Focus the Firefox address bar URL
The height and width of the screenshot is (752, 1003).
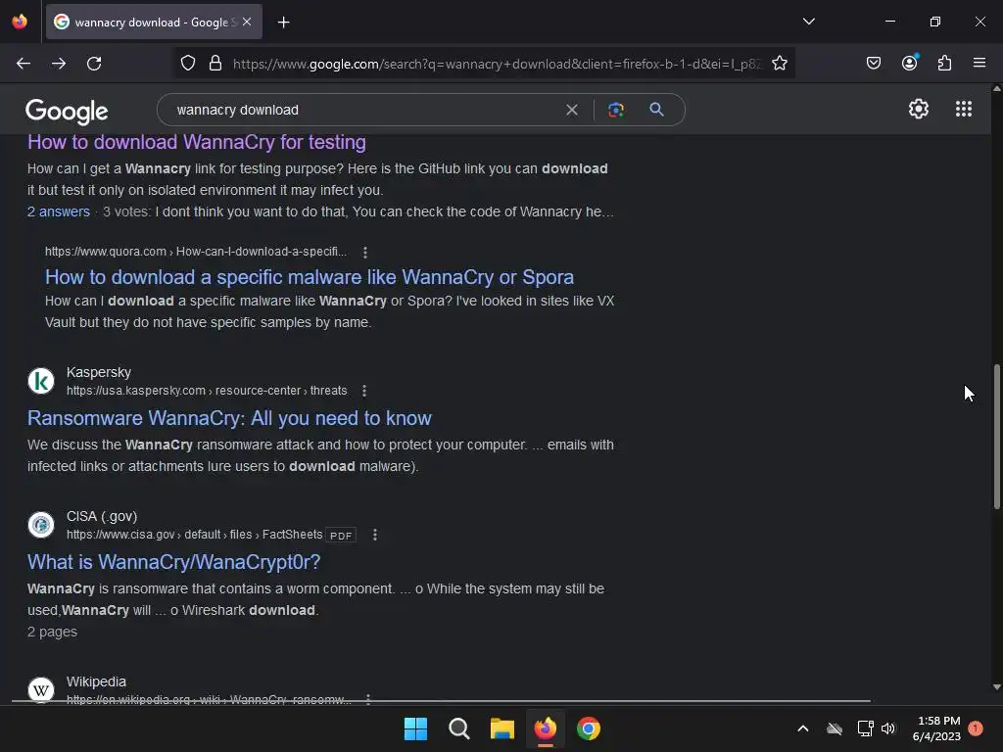pos(497,64)
